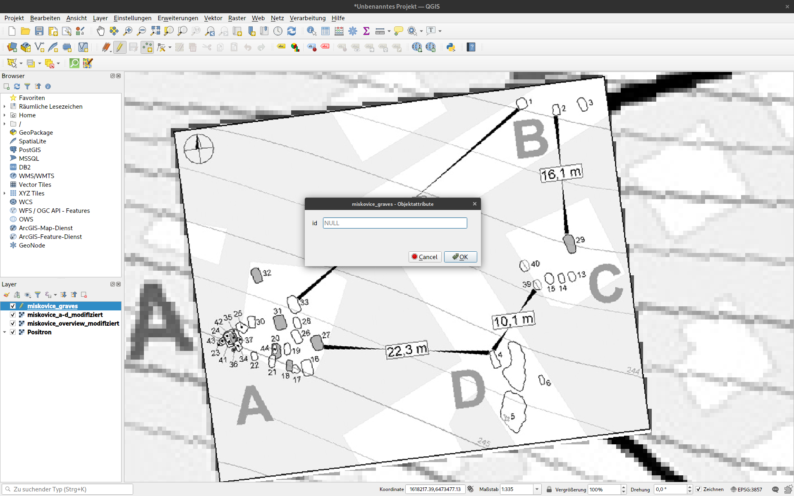Open the measure tool dropdown arrow
The image size is (794, 496).
pyautogui.click(x=389, y=31)
